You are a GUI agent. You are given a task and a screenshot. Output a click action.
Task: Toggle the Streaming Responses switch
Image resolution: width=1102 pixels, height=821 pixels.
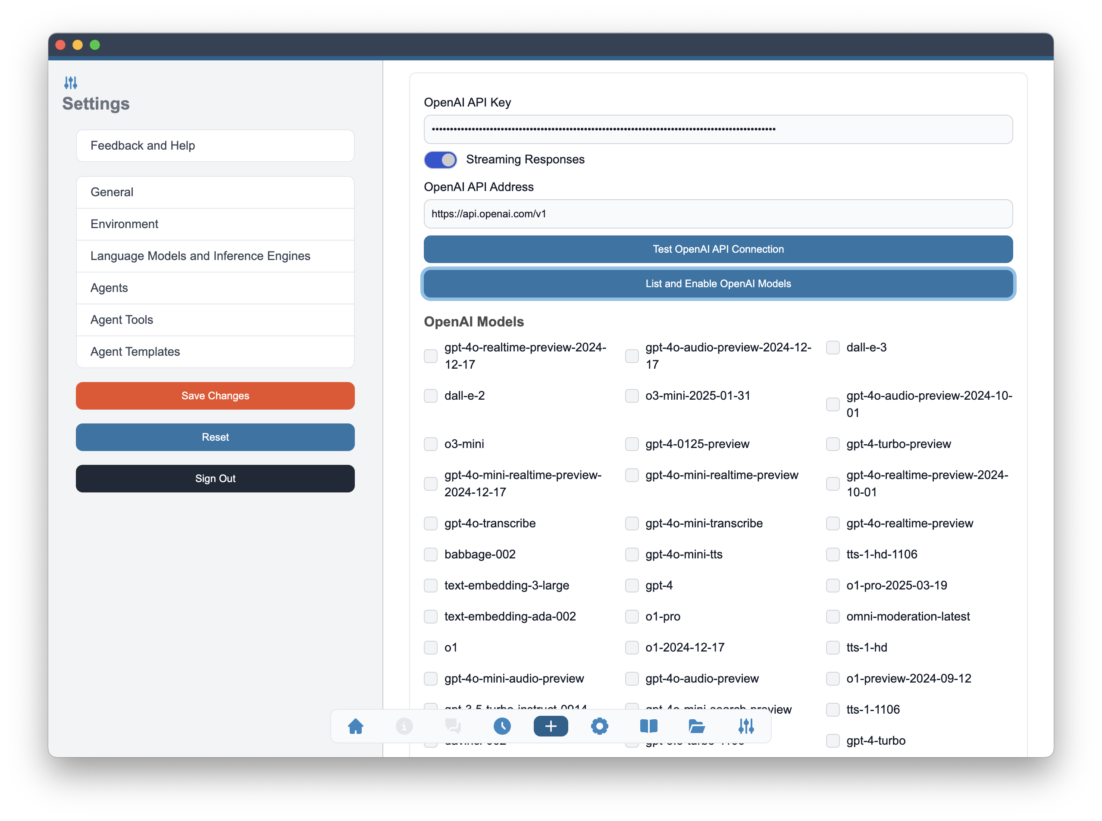coord(440,160)
